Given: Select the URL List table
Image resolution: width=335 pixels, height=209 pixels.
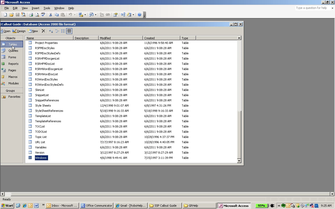Looking at the screenshot, I should point(40,142).
